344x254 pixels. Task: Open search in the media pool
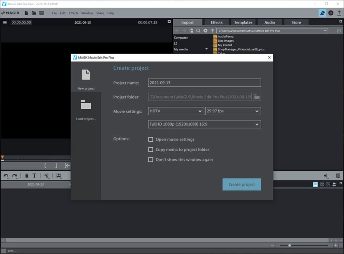point(198,30)
